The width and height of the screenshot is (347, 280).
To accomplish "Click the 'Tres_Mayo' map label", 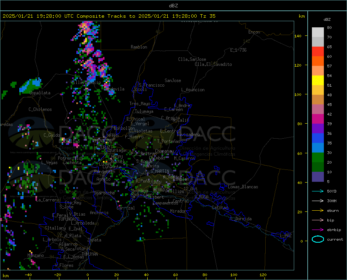I will (x=140, y=104).
